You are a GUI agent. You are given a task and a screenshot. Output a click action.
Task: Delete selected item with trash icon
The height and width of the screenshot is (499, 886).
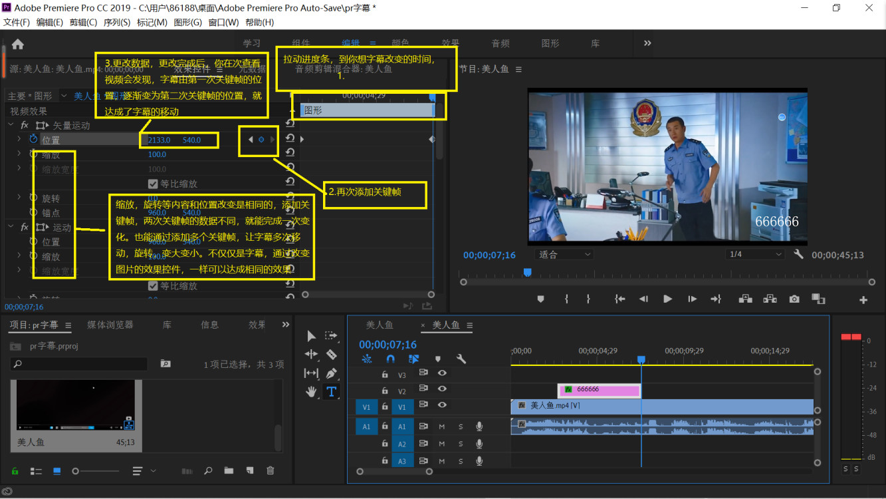[x=271, y=471]
